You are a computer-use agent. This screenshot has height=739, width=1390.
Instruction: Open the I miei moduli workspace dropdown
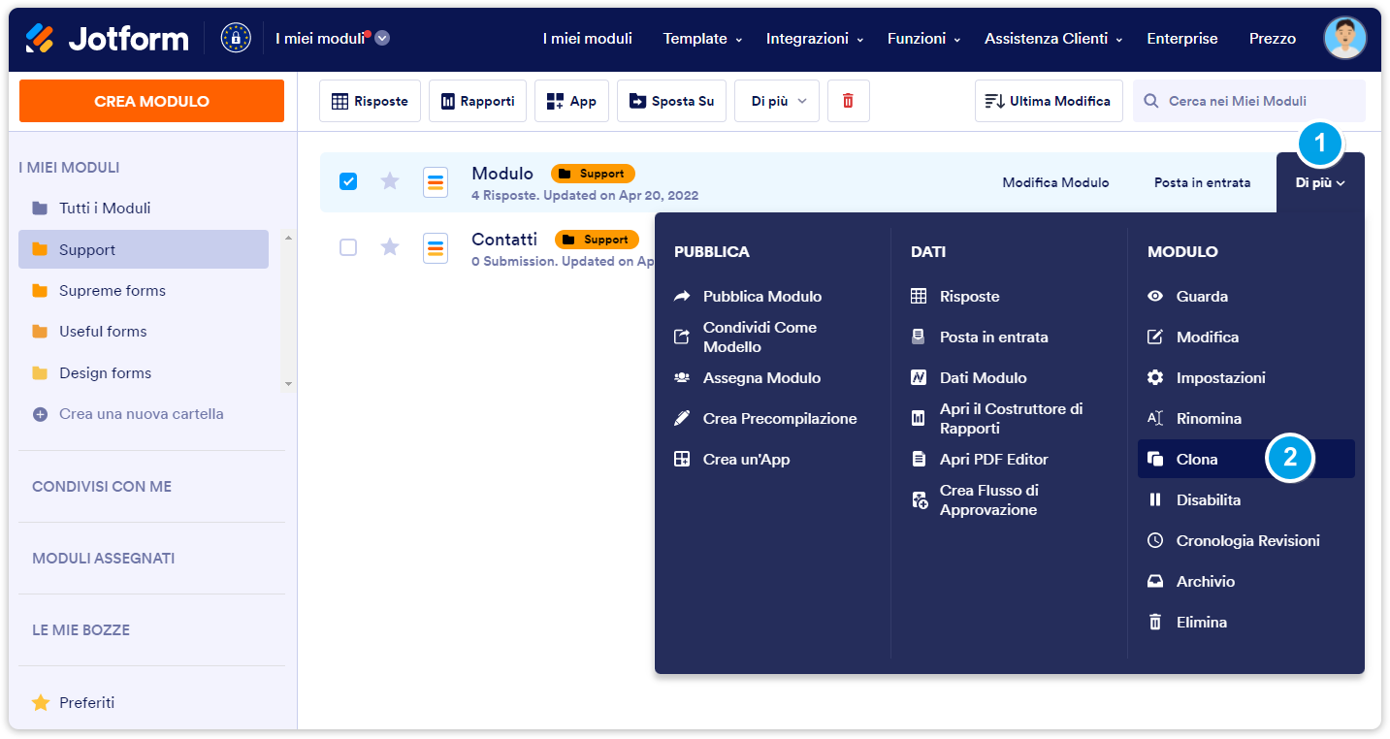(382, 38)
